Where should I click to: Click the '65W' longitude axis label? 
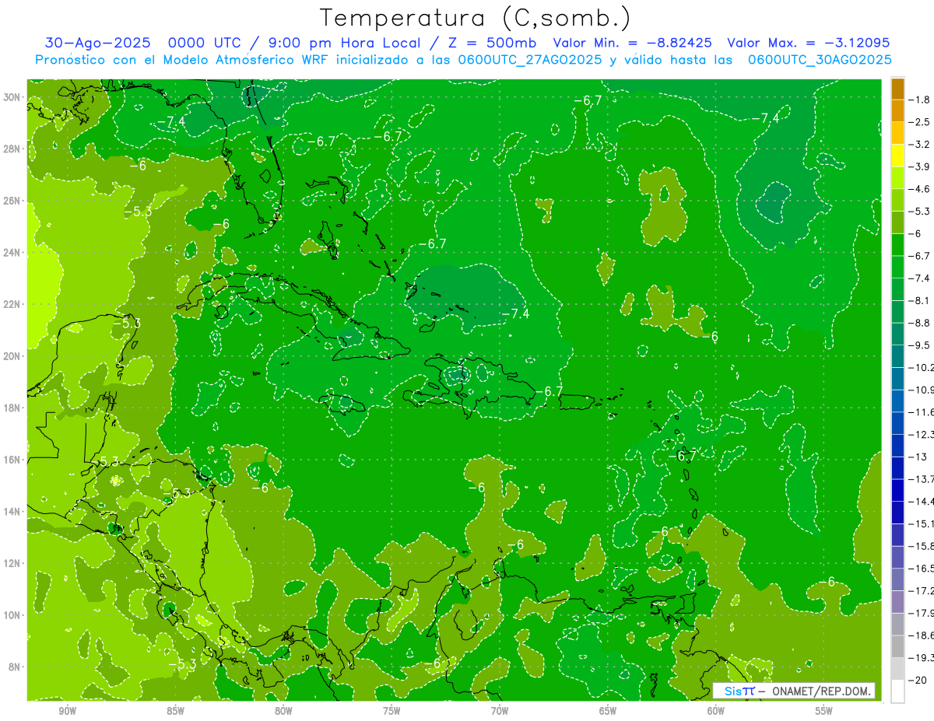608,711
